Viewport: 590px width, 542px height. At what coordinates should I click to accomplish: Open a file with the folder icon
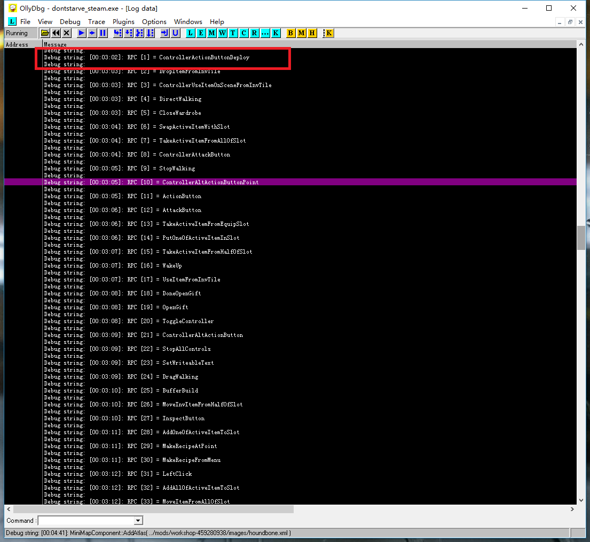pyautogui.click(x=45, y=33)
